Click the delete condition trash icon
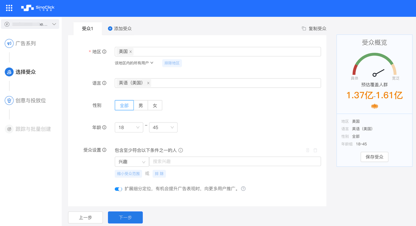 (x=315, y=150)
